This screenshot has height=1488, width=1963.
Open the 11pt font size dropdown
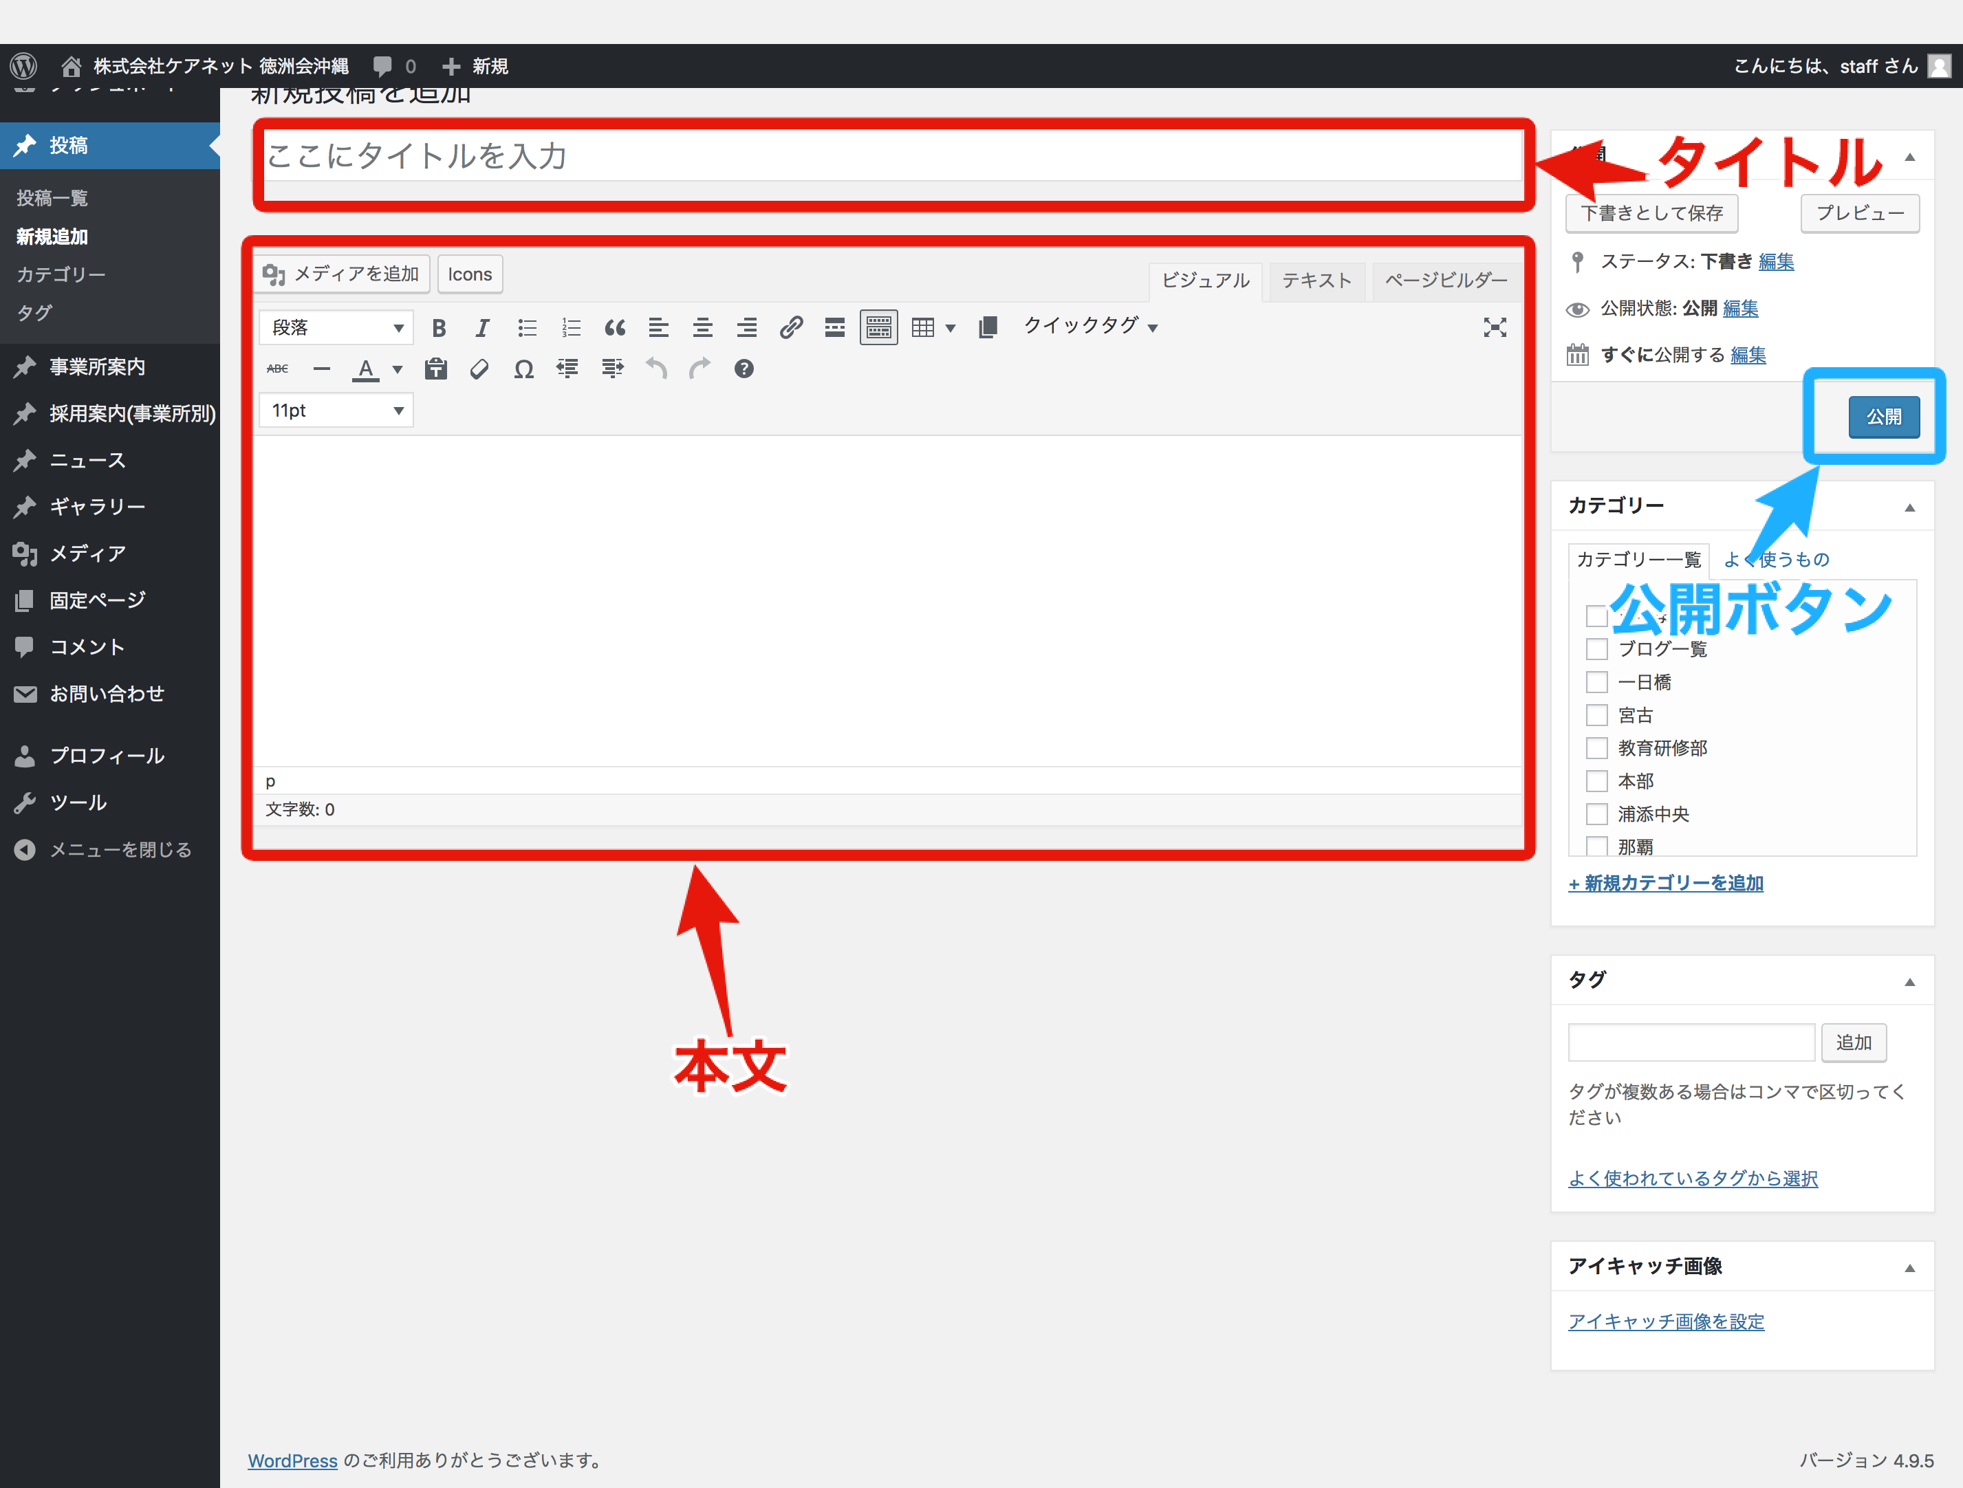(336, 411)
